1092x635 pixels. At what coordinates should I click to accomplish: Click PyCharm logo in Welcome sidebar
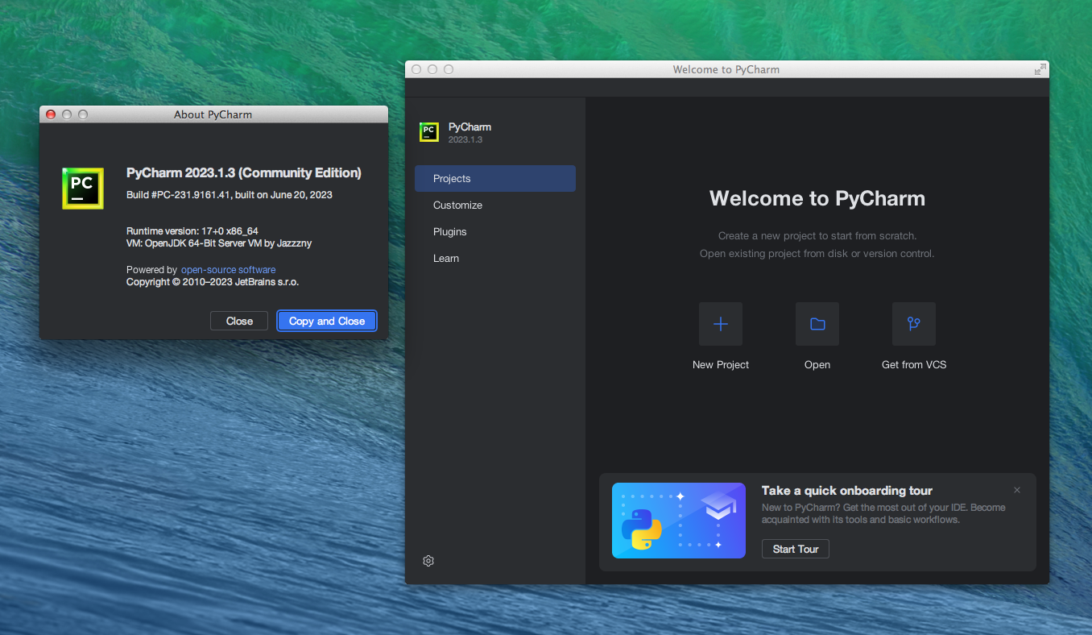[x=429, y=132]
